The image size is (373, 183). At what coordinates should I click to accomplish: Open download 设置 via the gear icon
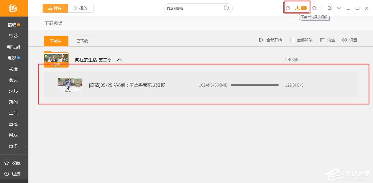click(349, 40)
